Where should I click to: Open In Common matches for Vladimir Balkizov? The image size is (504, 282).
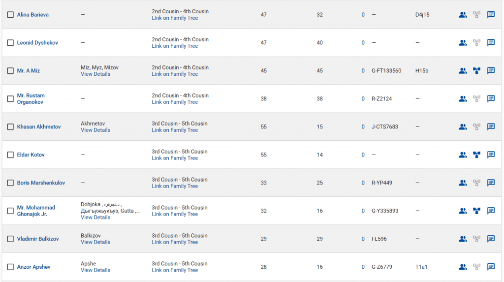(463, 239)
